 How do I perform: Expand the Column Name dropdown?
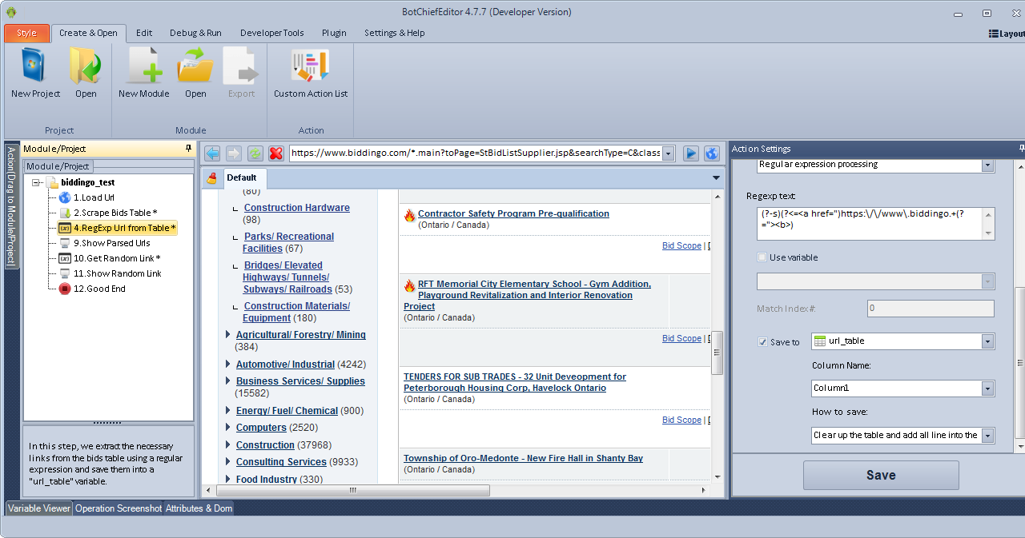coord(987,389)
